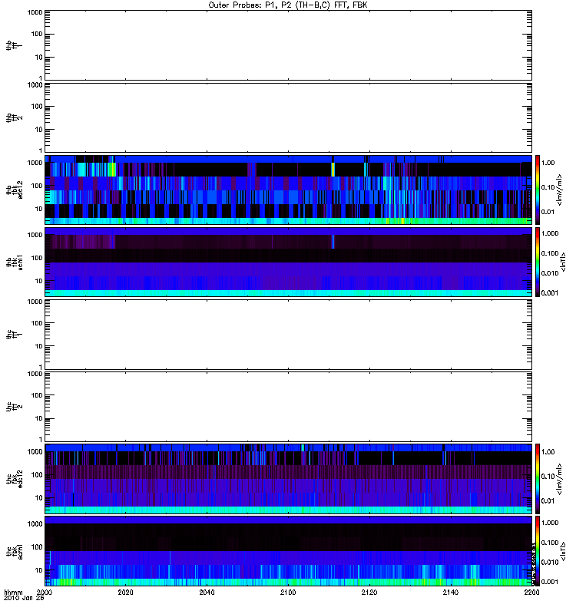Click the cyan spike near 2110 in thb scm1
The image size is (576, 614).
[x=333, y=242]
